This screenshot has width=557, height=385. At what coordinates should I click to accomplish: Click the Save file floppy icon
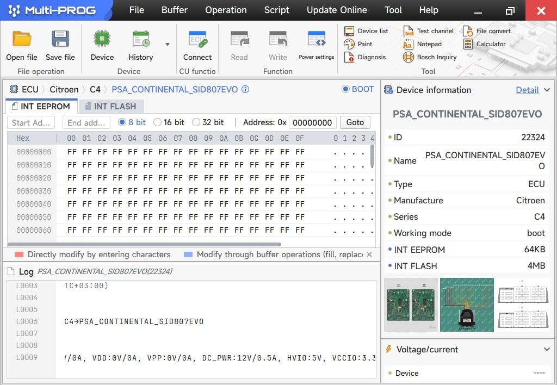coord(60,39)
